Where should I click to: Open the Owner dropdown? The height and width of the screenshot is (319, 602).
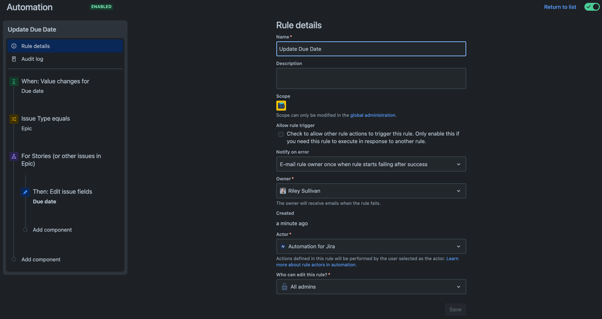[x=371, y=191]
